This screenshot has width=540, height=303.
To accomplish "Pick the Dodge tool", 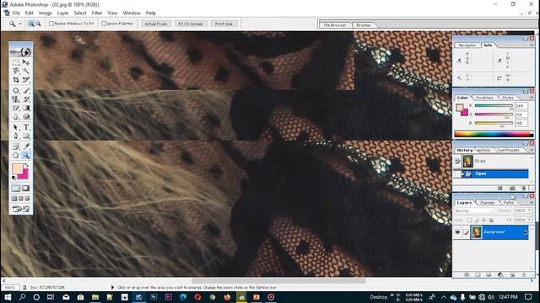I will pyautogui.click(x=26, y=117).
